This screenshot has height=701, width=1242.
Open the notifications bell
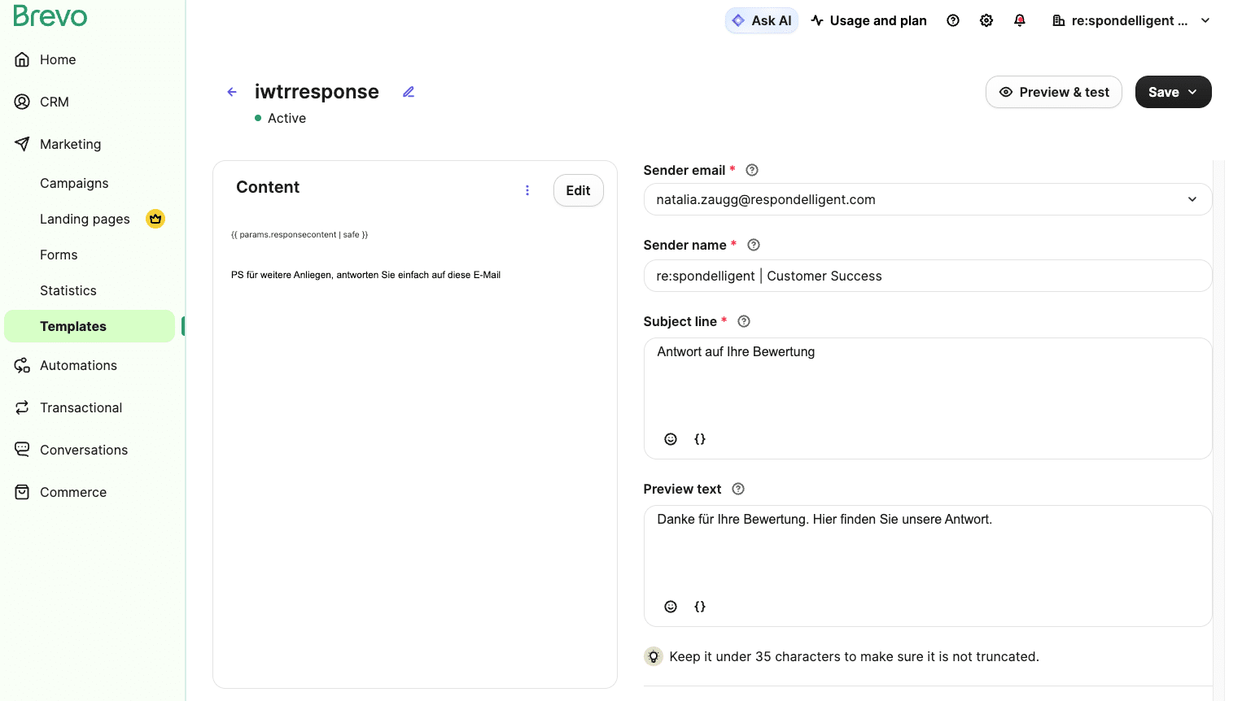(x=1019, y=20)
